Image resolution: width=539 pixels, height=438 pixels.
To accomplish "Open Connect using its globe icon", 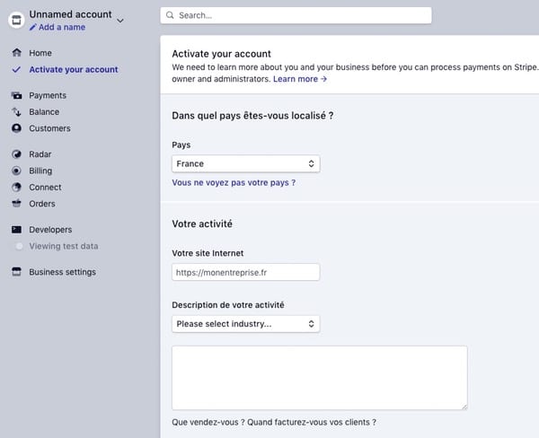I will point(16,188).
